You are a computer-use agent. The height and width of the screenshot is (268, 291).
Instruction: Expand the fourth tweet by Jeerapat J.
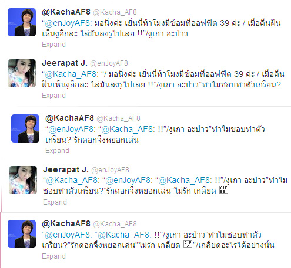[55, 202]
